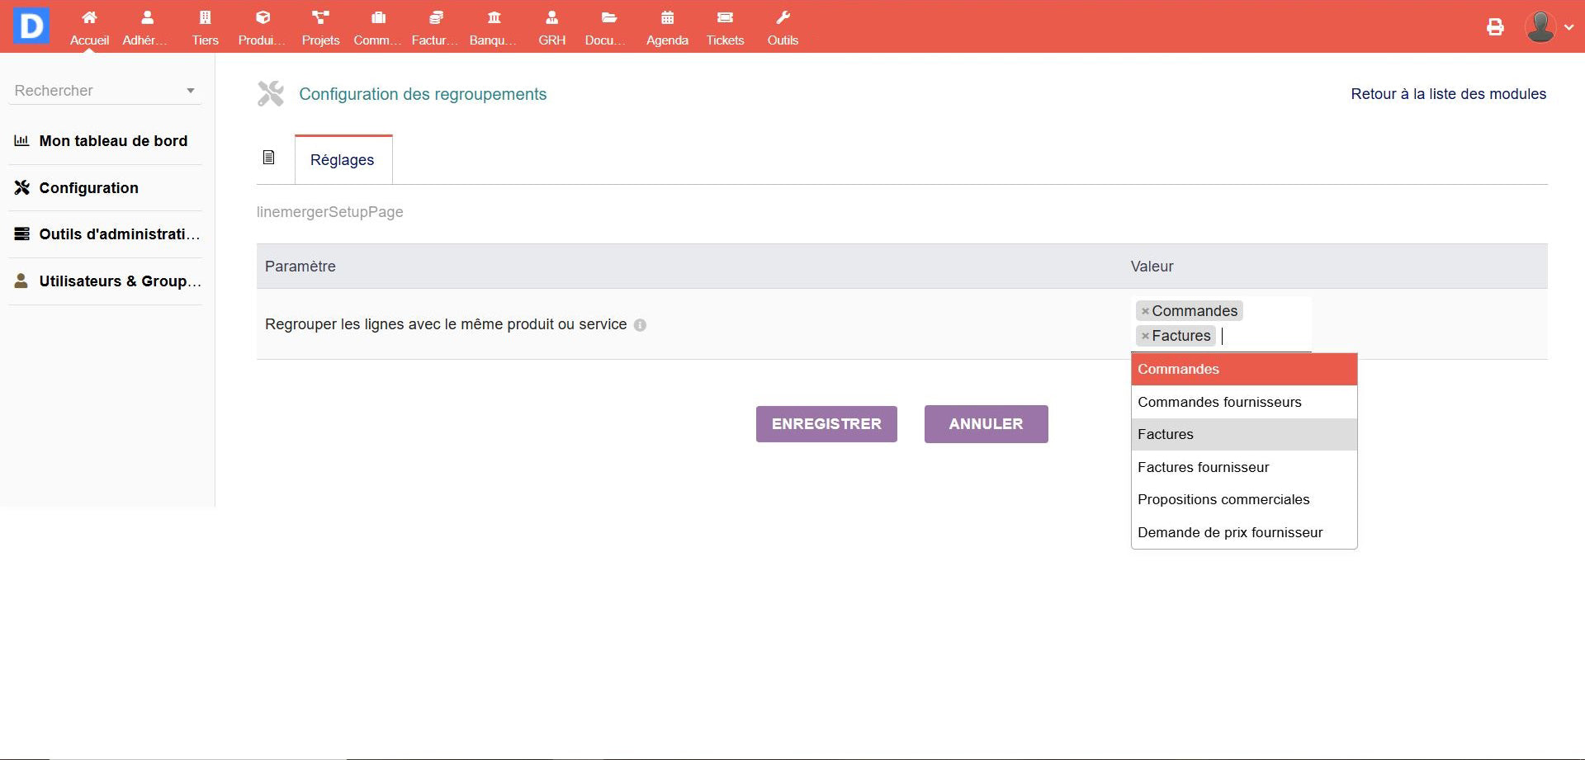
Task: Pick Propositions commerciales from list
Action: tap(1223, 499)
